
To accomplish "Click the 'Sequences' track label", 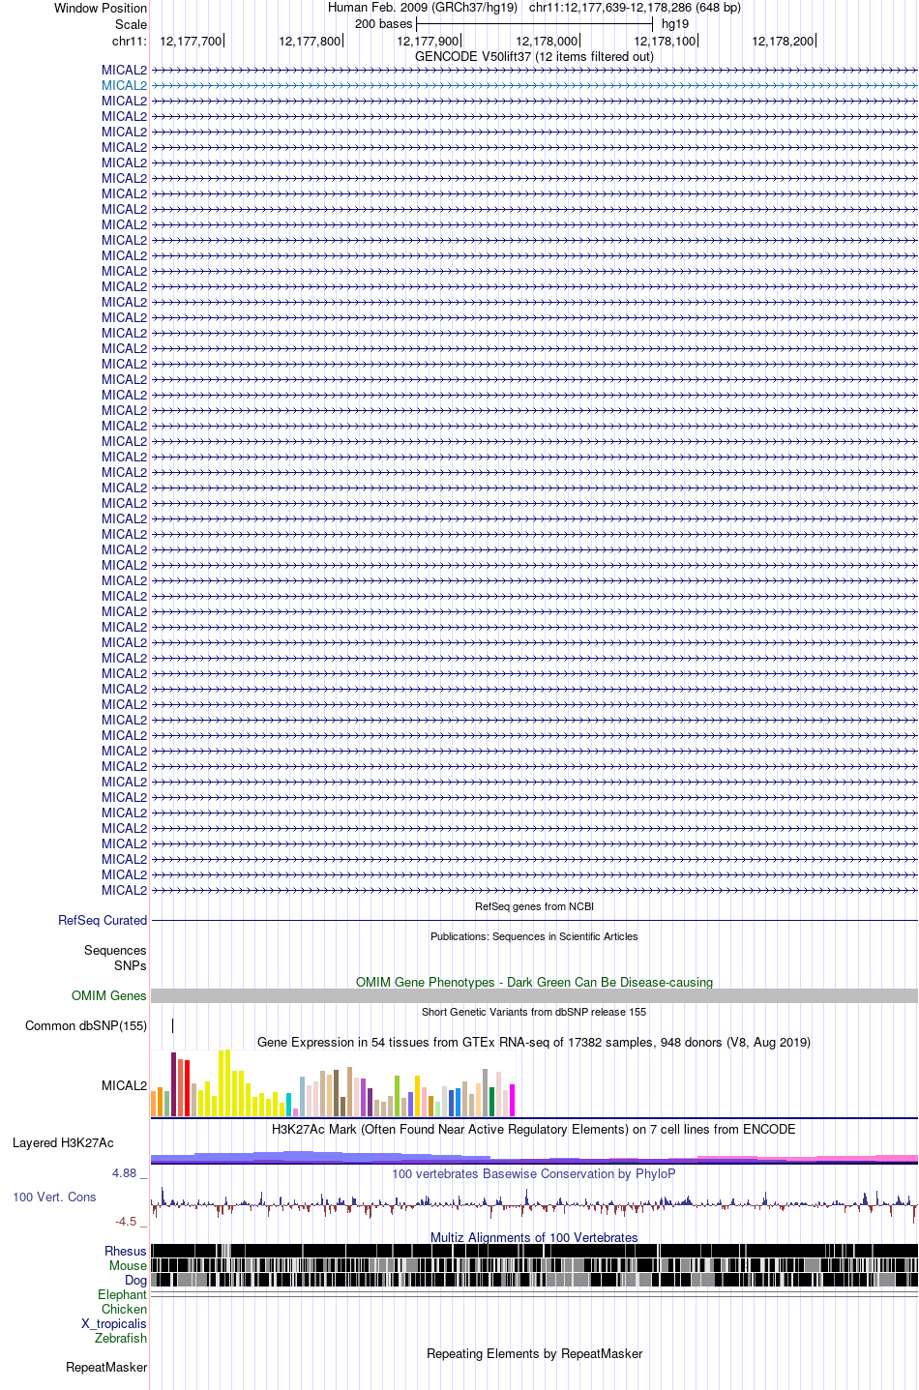I will tap(115, 950).
